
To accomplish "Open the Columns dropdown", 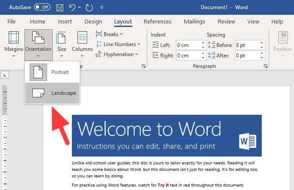I will pyautogui.click(x=82, y=44).
